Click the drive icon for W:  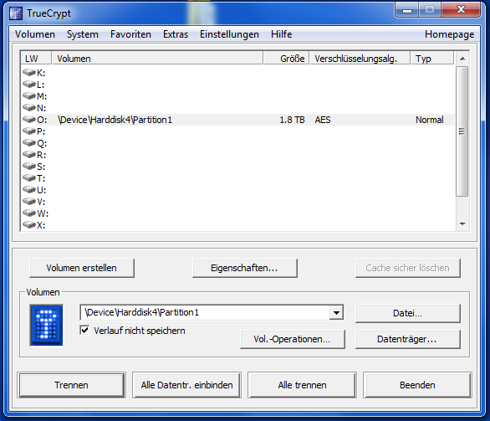[29, 213]
